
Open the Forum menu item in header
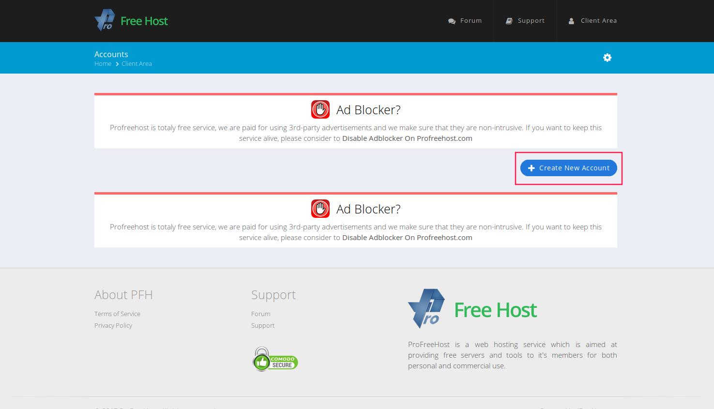[471, 21]
